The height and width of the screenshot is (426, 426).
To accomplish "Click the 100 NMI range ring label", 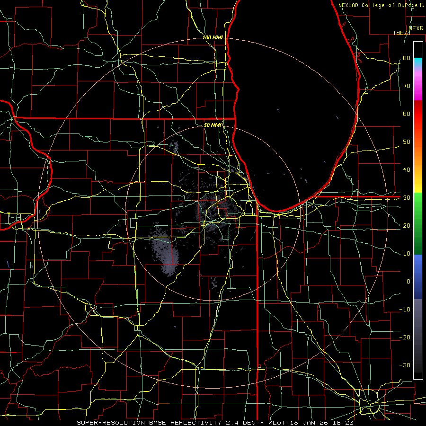I will click(x=213, y=37).
